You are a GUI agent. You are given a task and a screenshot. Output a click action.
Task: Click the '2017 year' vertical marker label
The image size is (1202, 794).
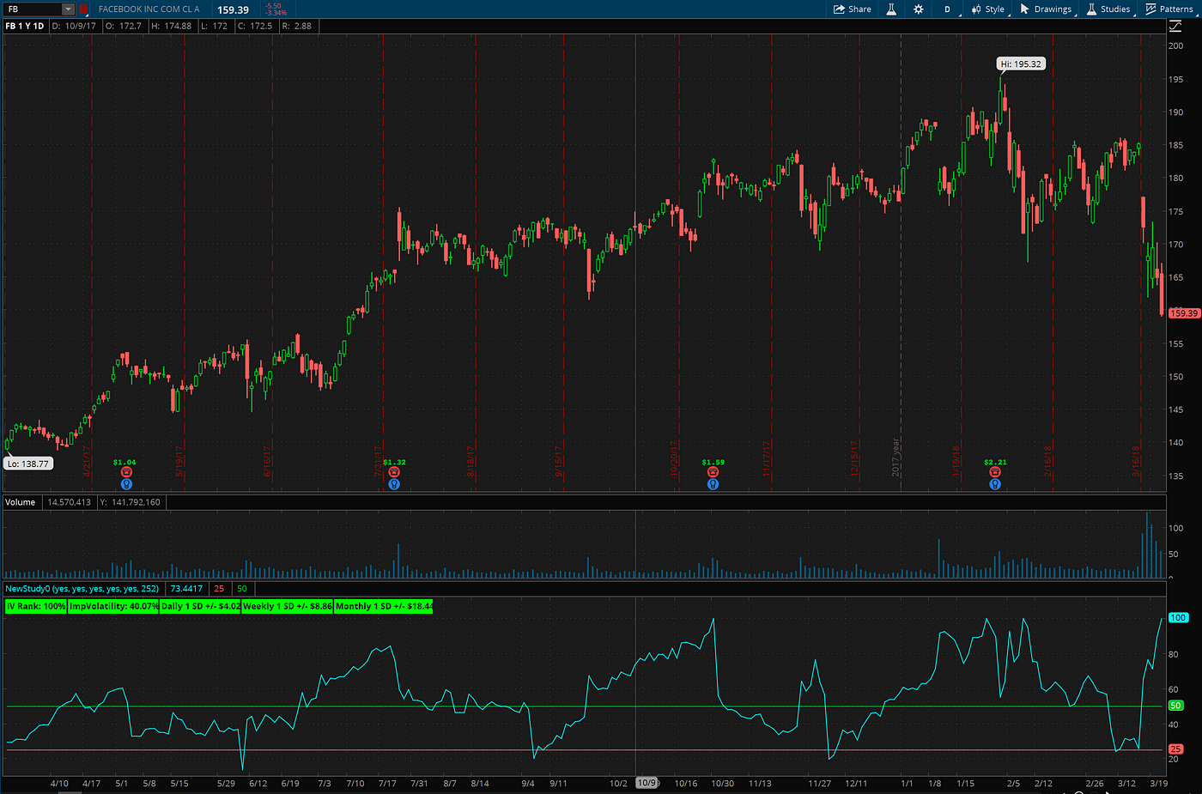(895, 457)
